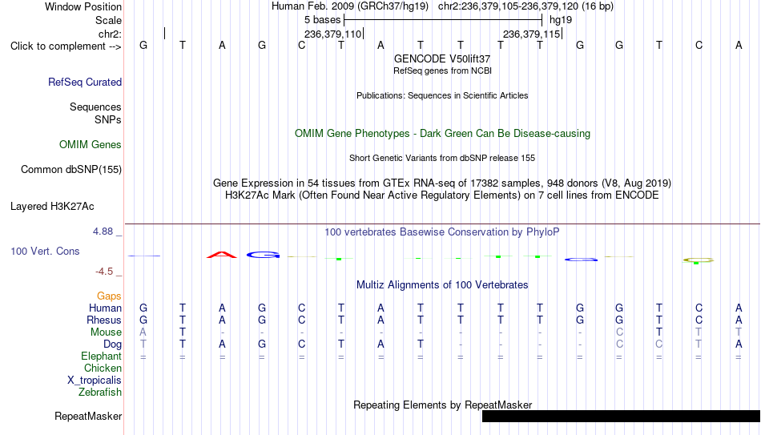This screenshot has width=761, height=435.
Task: Click the RepeatMasker track label
Action: coord(88,416)
